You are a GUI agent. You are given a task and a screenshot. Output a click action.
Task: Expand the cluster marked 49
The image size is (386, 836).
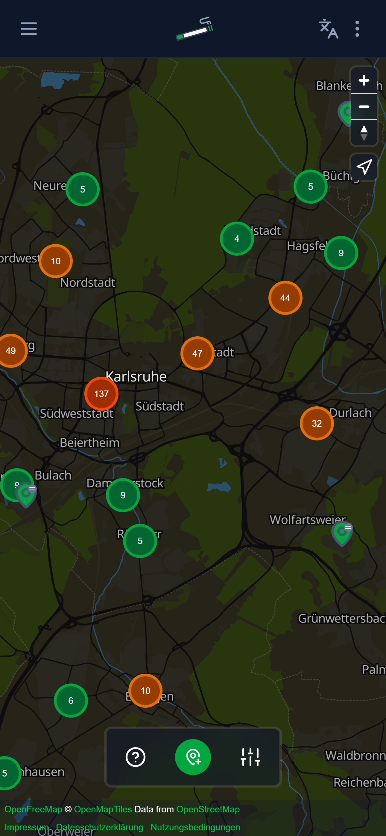[x=11, y=351]
